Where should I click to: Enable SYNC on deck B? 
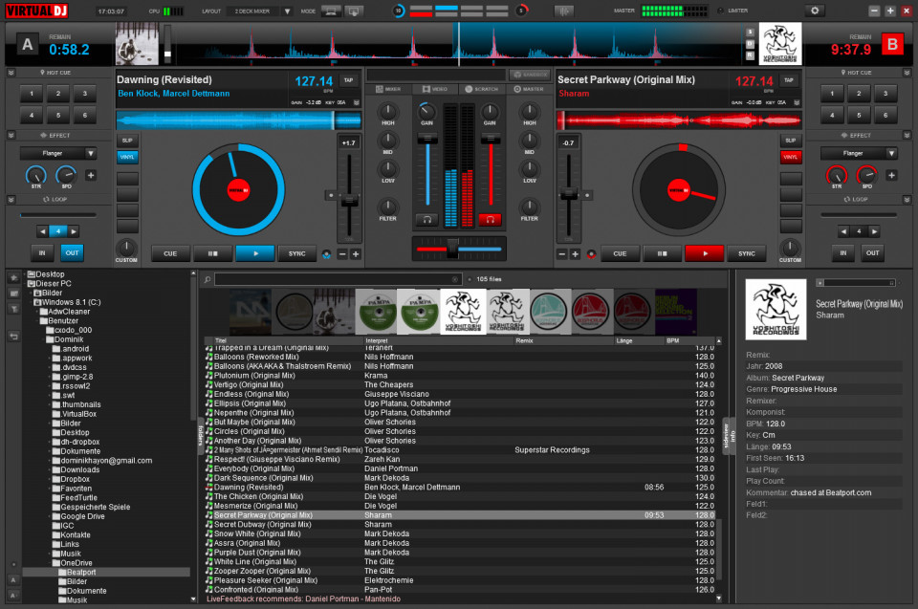click(747, 253)
